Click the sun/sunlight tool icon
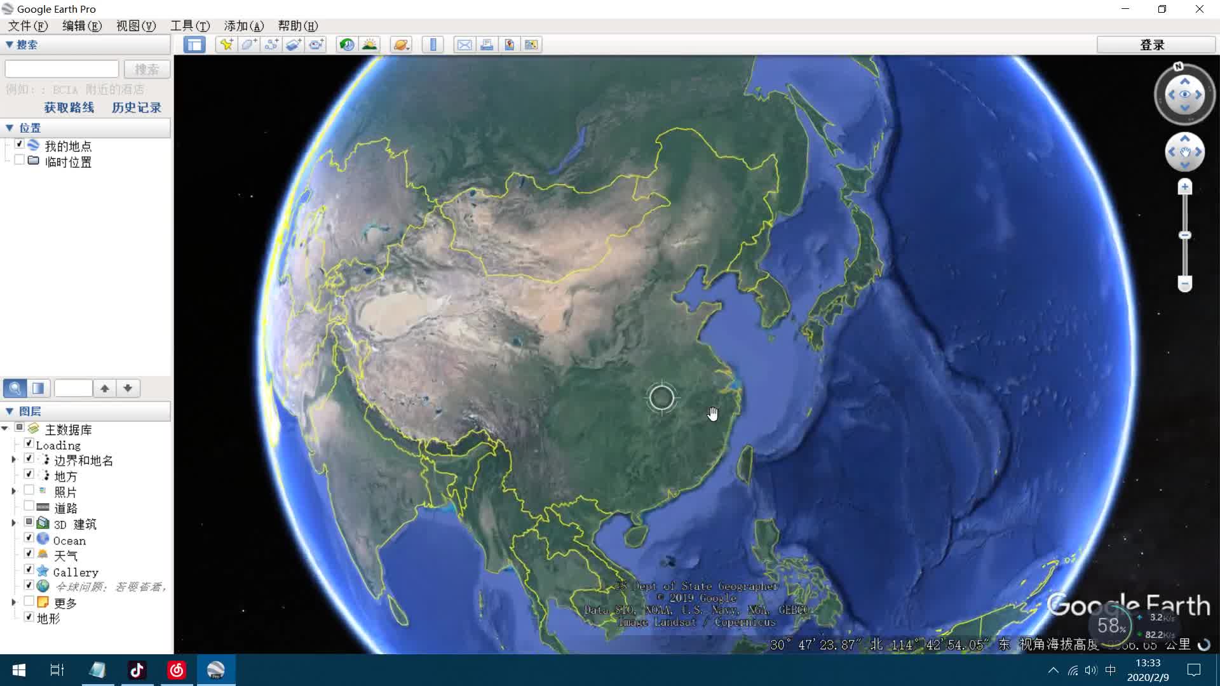The image size is (1220, 686). (x=371, y=44)
